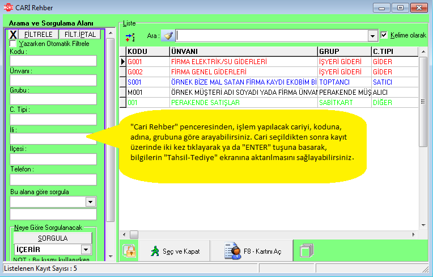Maximize the CARİ Rehber window
The width and height of the screenshot is (433, 277).
400,8
